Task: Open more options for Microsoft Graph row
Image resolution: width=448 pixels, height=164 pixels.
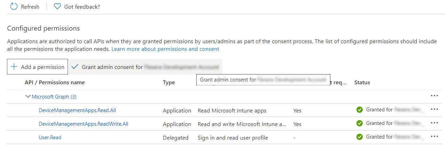Action: [434, 95]
